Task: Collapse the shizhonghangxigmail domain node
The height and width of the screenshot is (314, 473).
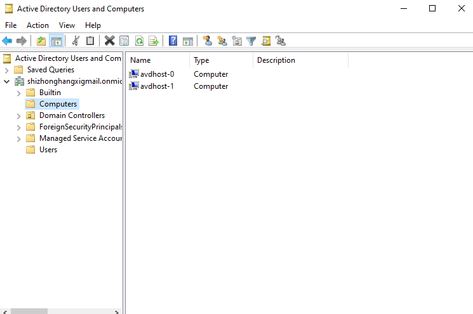Action: 6,81
